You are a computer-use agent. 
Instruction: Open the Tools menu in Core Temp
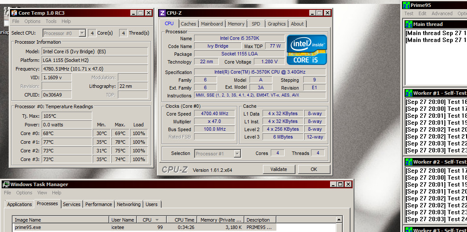coord(51,21)
